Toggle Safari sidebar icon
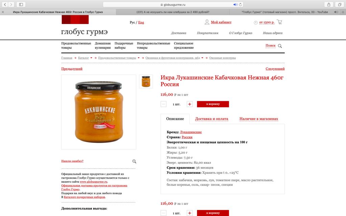The width and height of the screenshot is (346, 216). pos(21,4)
